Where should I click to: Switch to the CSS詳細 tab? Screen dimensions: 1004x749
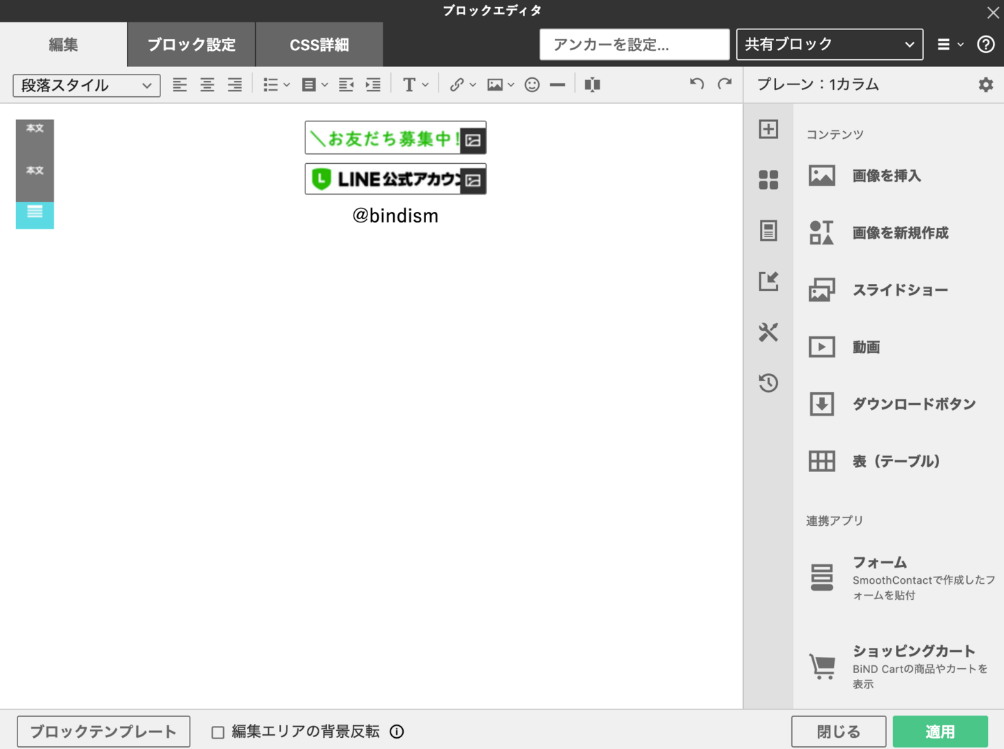click(x=319, y=45)
